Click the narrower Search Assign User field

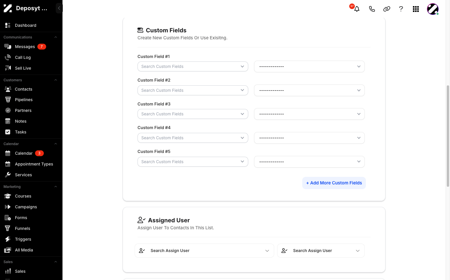click(x=321, y=251)
